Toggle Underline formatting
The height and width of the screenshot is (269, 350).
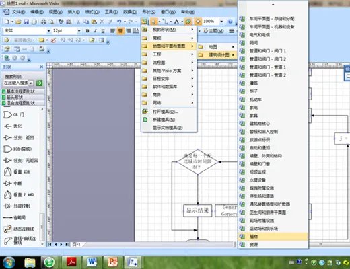[x=103, y=31]
